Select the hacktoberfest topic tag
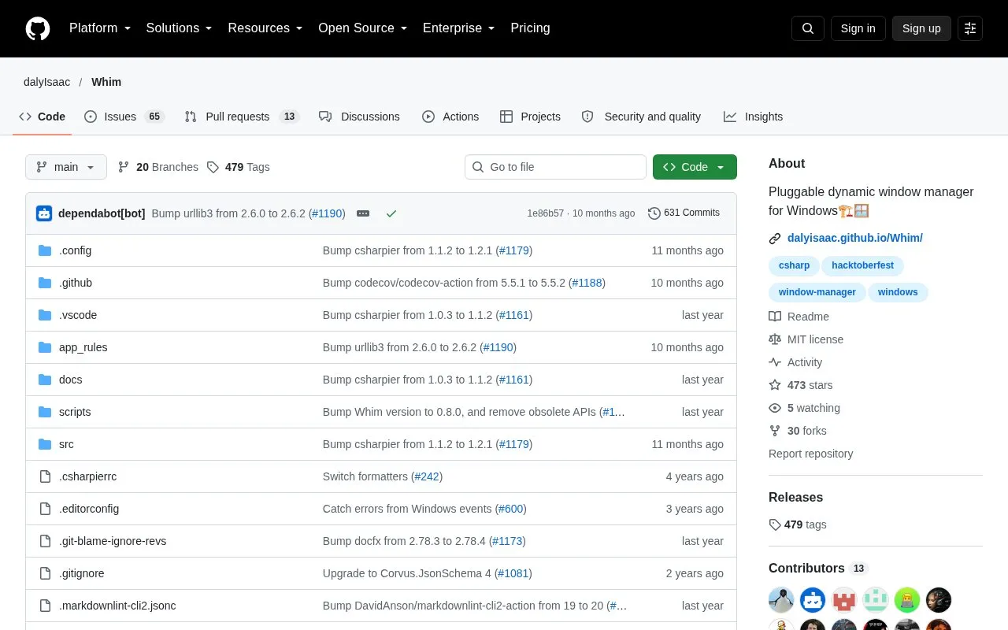The image size is (1008, 630). pyautogui.click(x=862, y=265)
